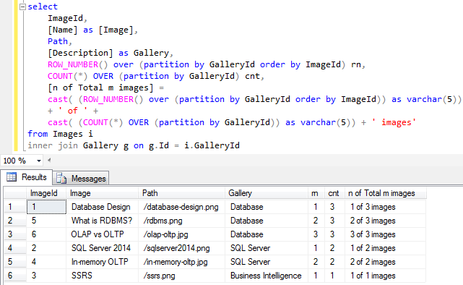The height and width of the screenshot is (285, 463).
Task: Switch to the Results tab
Action: (27, 177)
